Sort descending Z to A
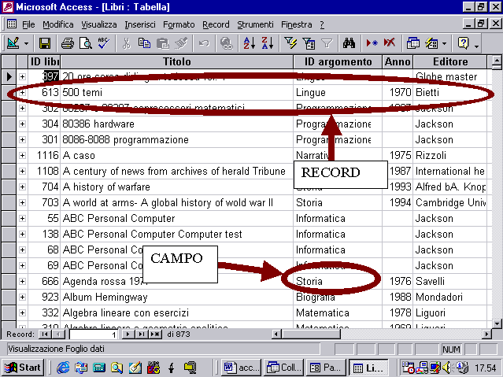Screen dimensions: 503x377 pyautogui.click(x=268, y=43)
